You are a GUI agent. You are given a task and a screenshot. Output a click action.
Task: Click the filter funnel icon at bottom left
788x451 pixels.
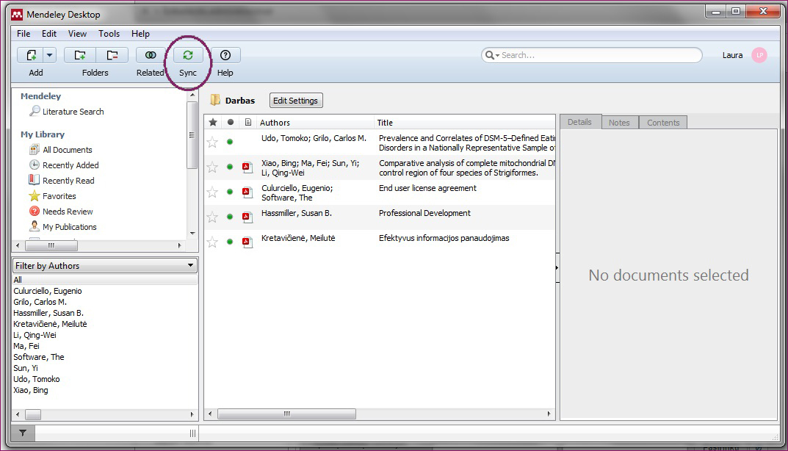click(x=23, y=433)
